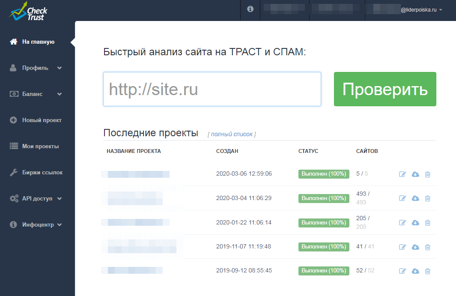456x296 pixels.
Task: Go to На главную menu item
Action: 38,42
